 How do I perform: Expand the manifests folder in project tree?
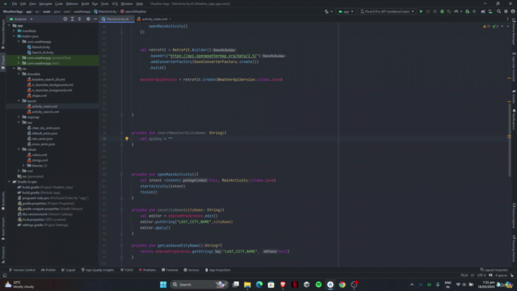15,31
